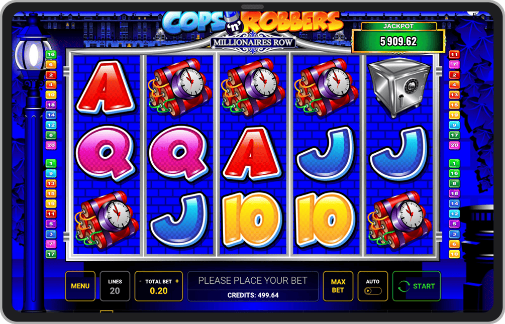Click the blue J symbol on fifth reel

pyautogui.click(x=399, y=154)
